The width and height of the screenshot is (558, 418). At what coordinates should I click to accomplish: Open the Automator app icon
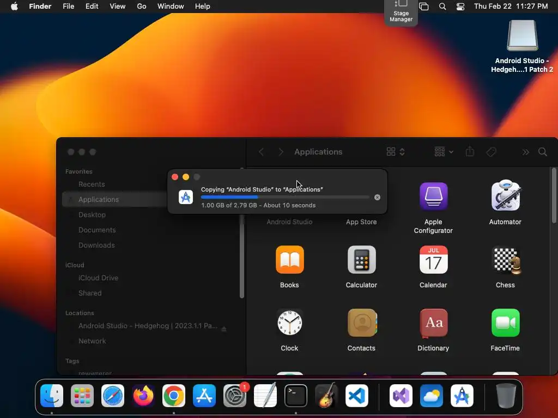(505, 195)
